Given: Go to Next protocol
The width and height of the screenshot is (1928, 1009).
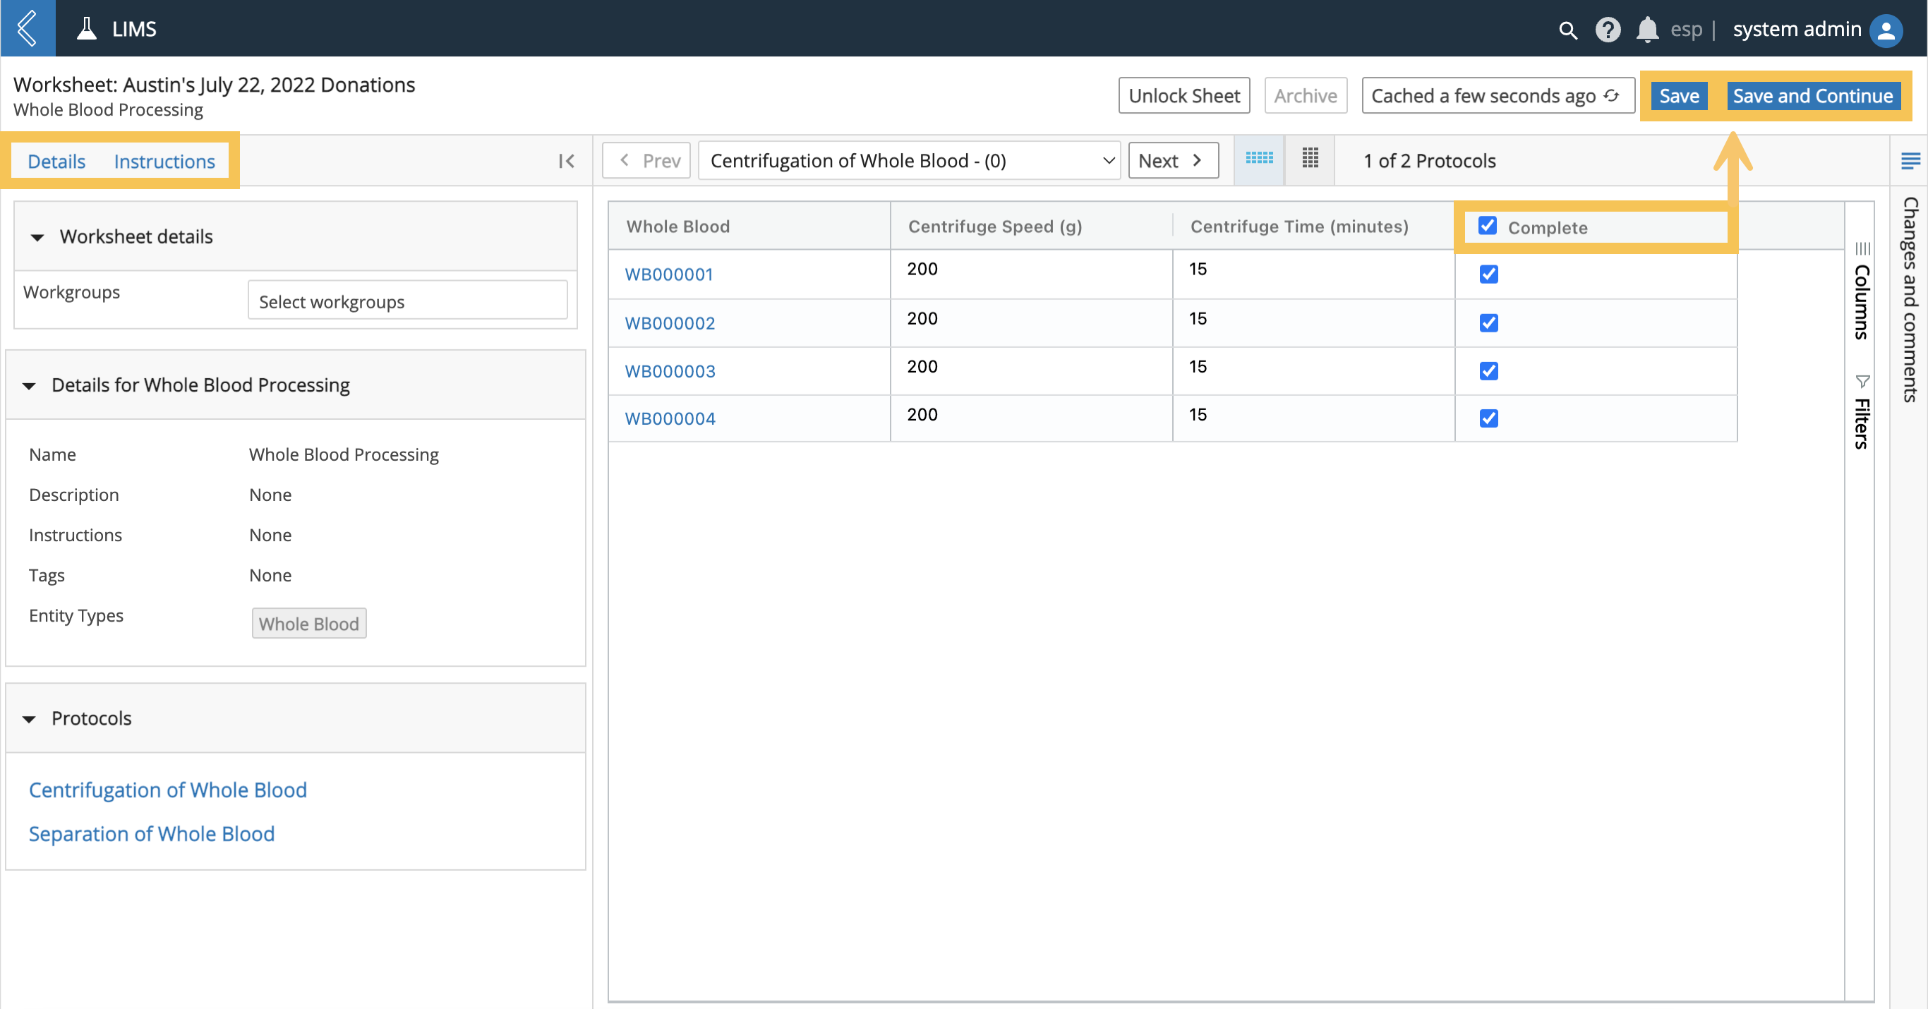Looking at the screenshot, I should pos(1173,160).
